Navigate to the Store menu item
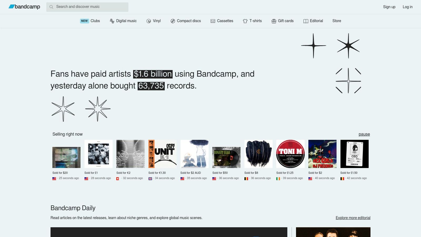 pos(337,21)
